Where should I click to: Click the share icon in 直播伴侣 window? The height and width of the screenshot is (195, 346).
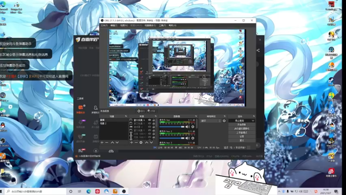[258, 50]
